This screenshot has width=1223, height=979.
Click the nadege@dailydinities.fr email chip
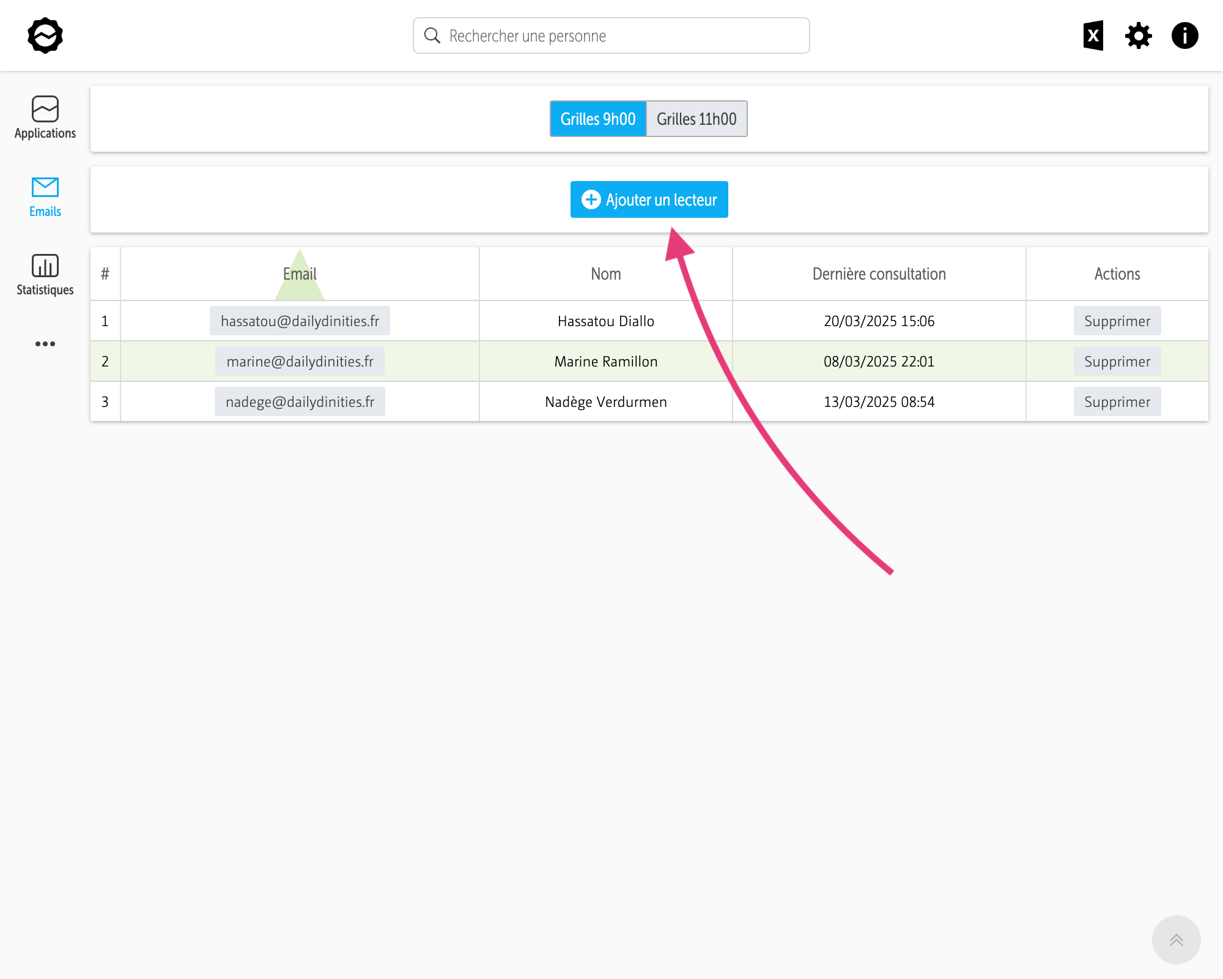tap(300, 402)
